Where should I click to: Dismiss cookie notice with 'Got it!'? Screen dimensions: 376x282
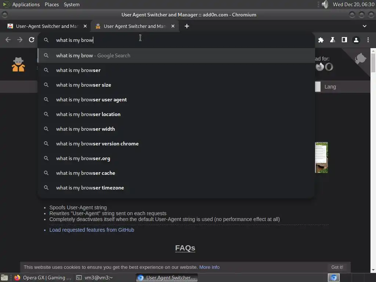click(x=337, y=267)
